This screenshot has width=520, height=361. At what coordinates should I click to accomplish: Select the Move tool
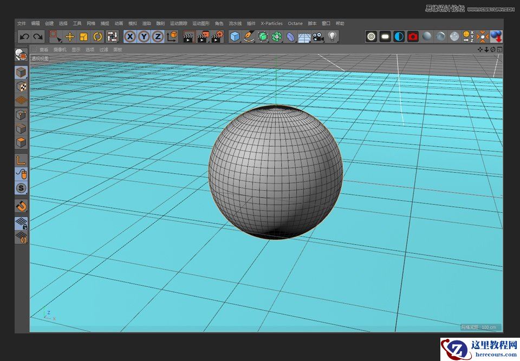pos(70,36)
